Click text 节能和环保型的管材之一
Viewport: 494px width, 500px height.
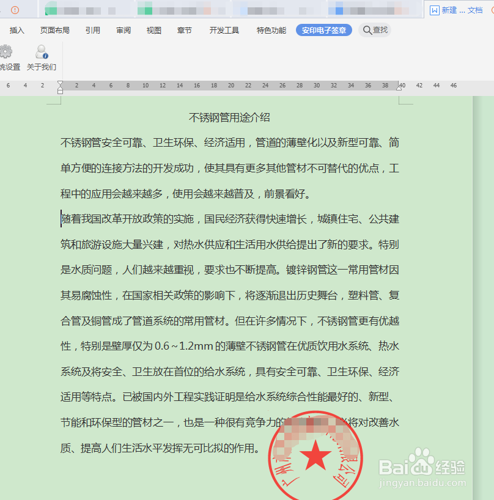pos(117,422)
